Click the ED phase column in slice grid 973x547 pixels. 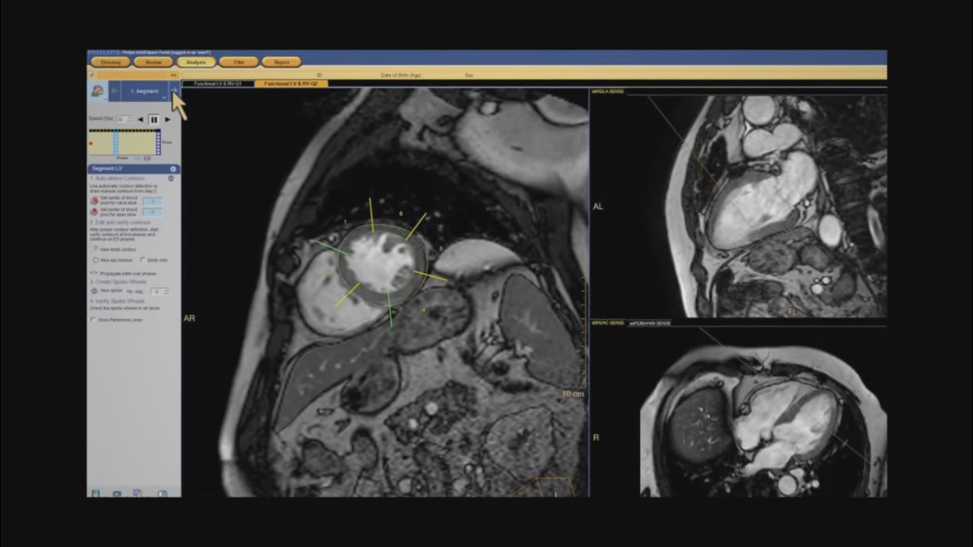[158, 141]
